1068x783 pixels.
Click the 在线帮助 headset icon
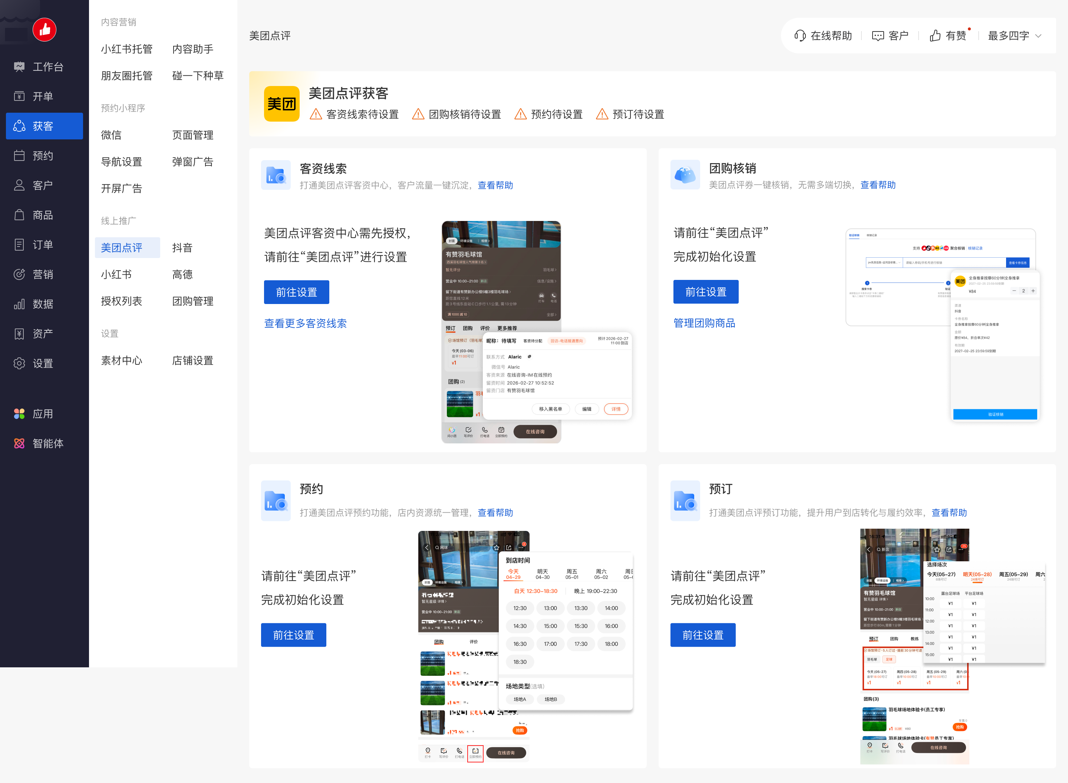point(800,36)
